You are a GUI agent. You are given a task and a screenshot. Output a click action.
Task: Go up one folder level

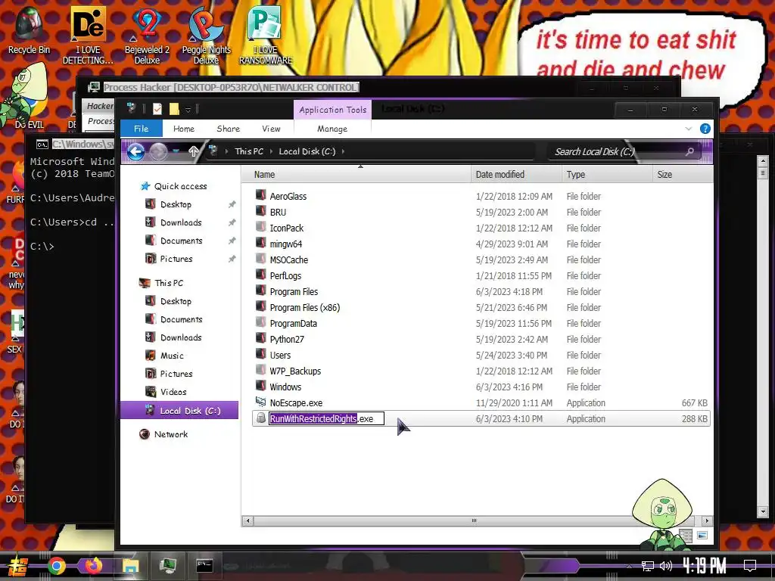point(193,151)
